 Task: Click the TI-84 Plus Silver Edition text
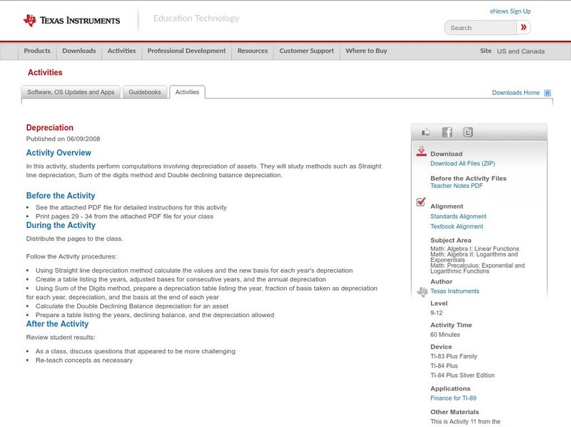(x=463, y=376)
